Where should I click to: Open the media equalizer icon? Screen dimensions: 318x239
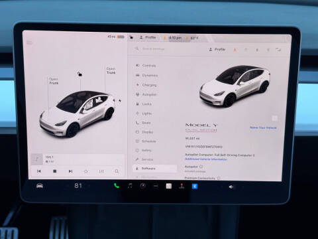coord(101,171)
